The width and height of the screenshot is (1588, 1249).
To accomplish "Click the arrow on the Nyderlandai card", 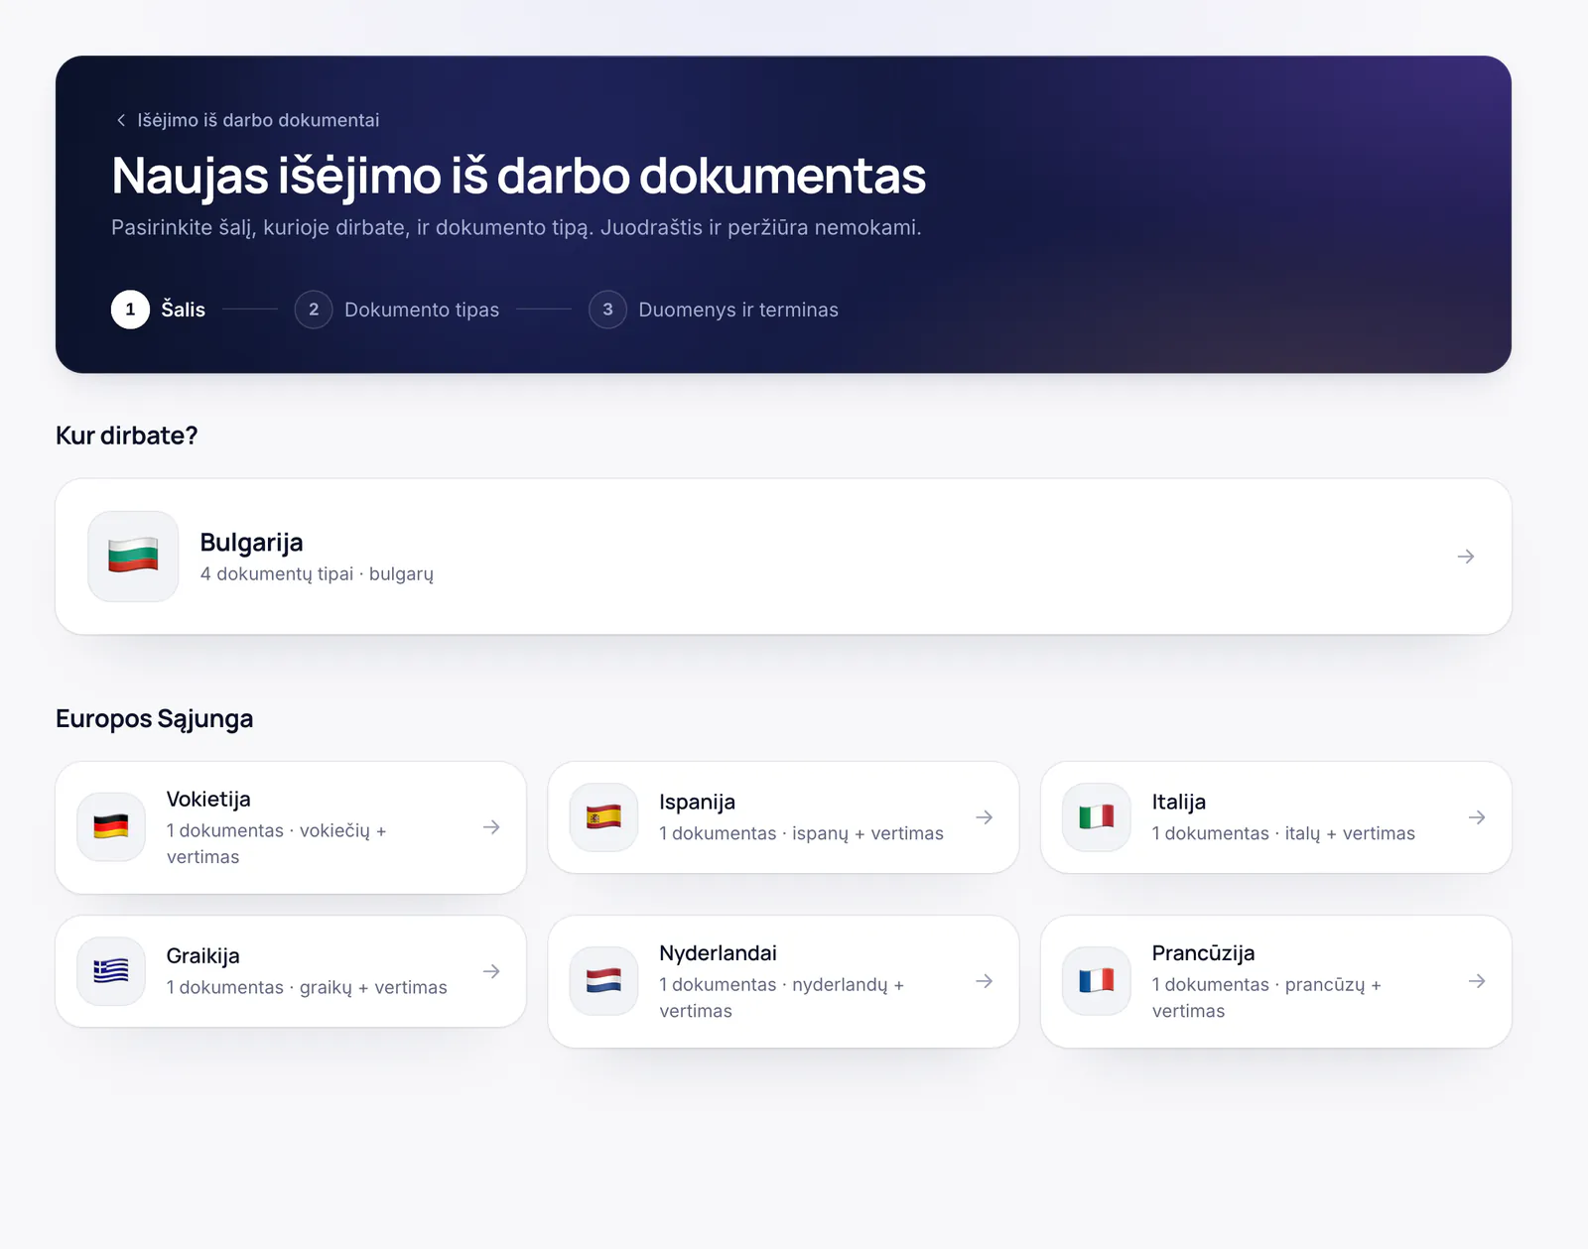I will 985,981.
